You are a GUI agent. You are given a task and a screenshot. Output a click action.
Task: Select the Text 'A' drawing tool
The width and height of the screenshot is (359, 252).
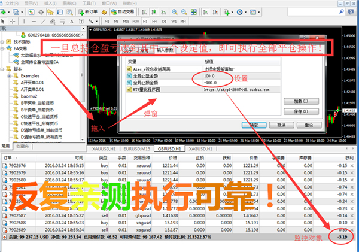(72, 22)
